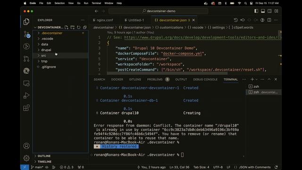
Task: Open file history timeline icon in editor toolbar
Action: tap(236, 20)
